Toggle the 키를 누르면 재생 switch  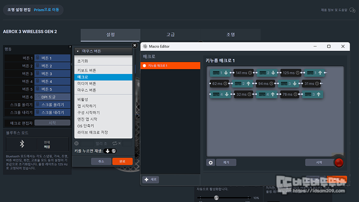(x=110, y=151)
